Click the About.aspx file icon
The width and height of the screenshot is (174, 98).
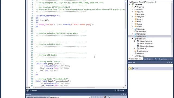(135, 29)
